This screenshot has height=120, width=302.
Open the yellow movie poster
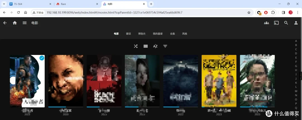point(219,81)
